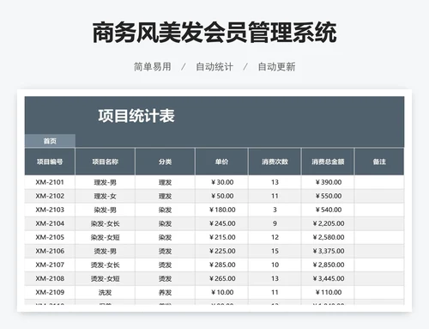Screen dimensions: 429x329
Task: Select project name 理发-男
Action: point(105,182)
